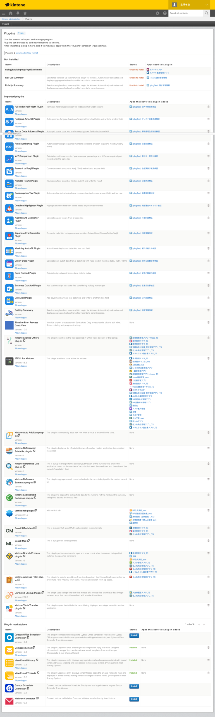
Task: Navigate to kintone administration breadcrumb
Action: 11,19
